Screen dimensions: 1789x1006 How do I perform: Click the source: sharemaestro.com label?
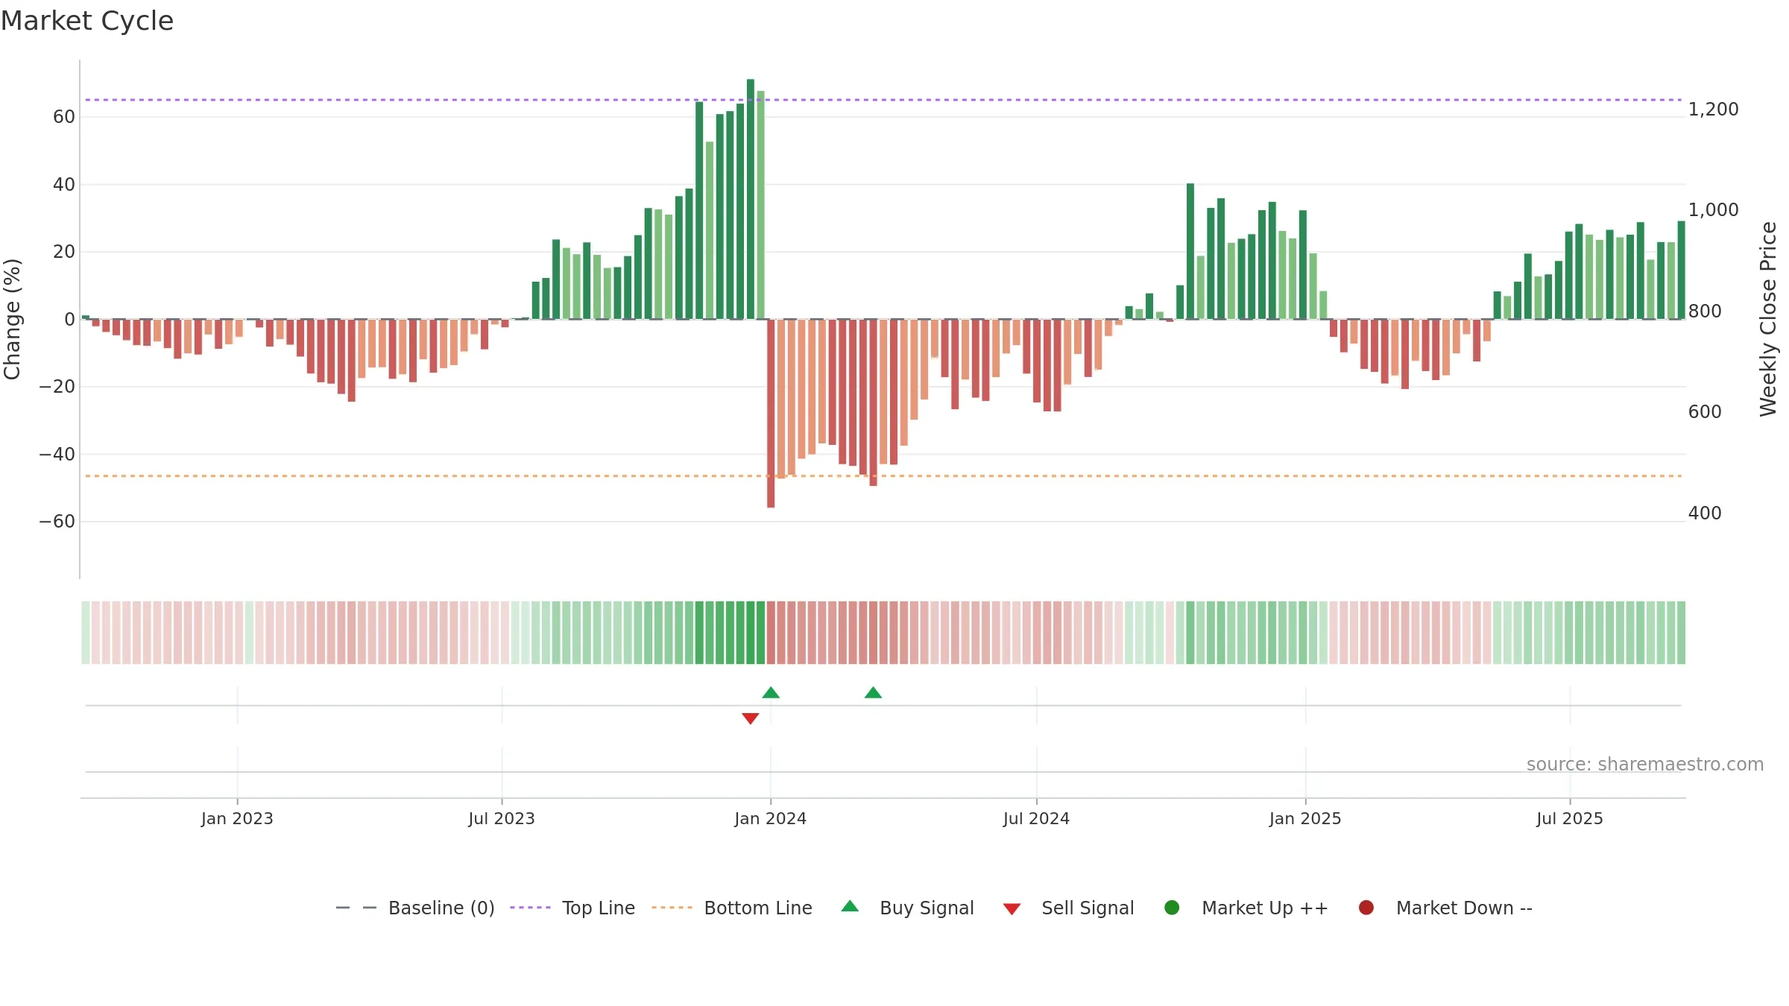coord(1645,765)
